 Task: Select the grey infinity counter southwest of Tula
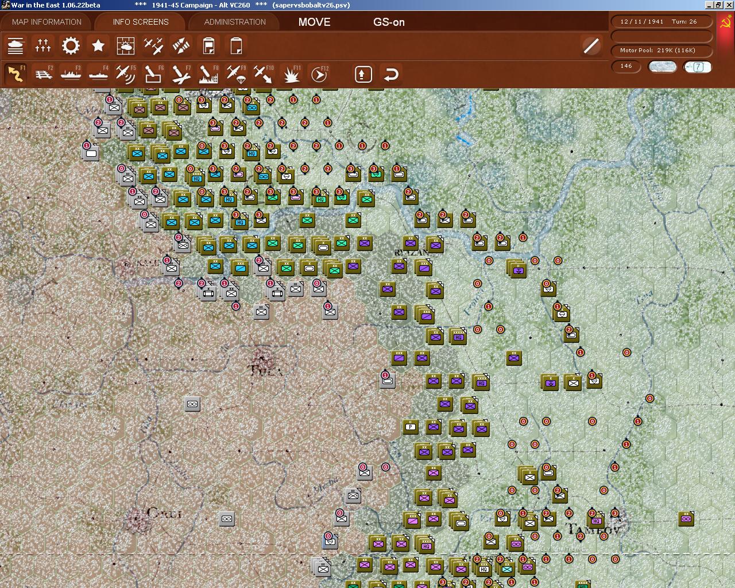(192, 404)
